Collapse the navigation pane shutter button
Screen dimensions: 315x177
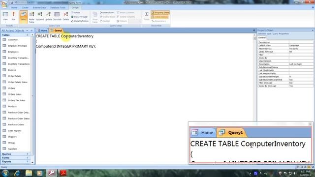tap(31, 30)
